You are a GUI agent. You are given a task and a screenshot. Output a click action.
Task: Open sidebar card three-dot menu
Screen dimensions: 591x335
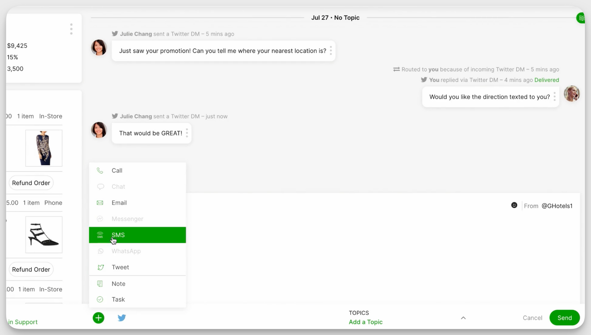[x=71, y=29]
